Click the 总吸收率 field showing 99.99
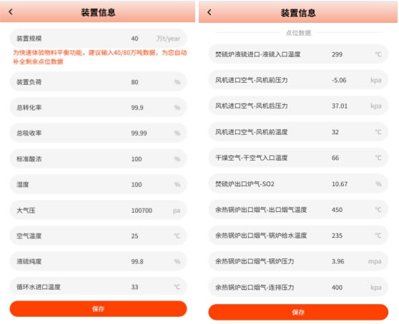Screen dimensions: 399x324 (x=98, y=133)
